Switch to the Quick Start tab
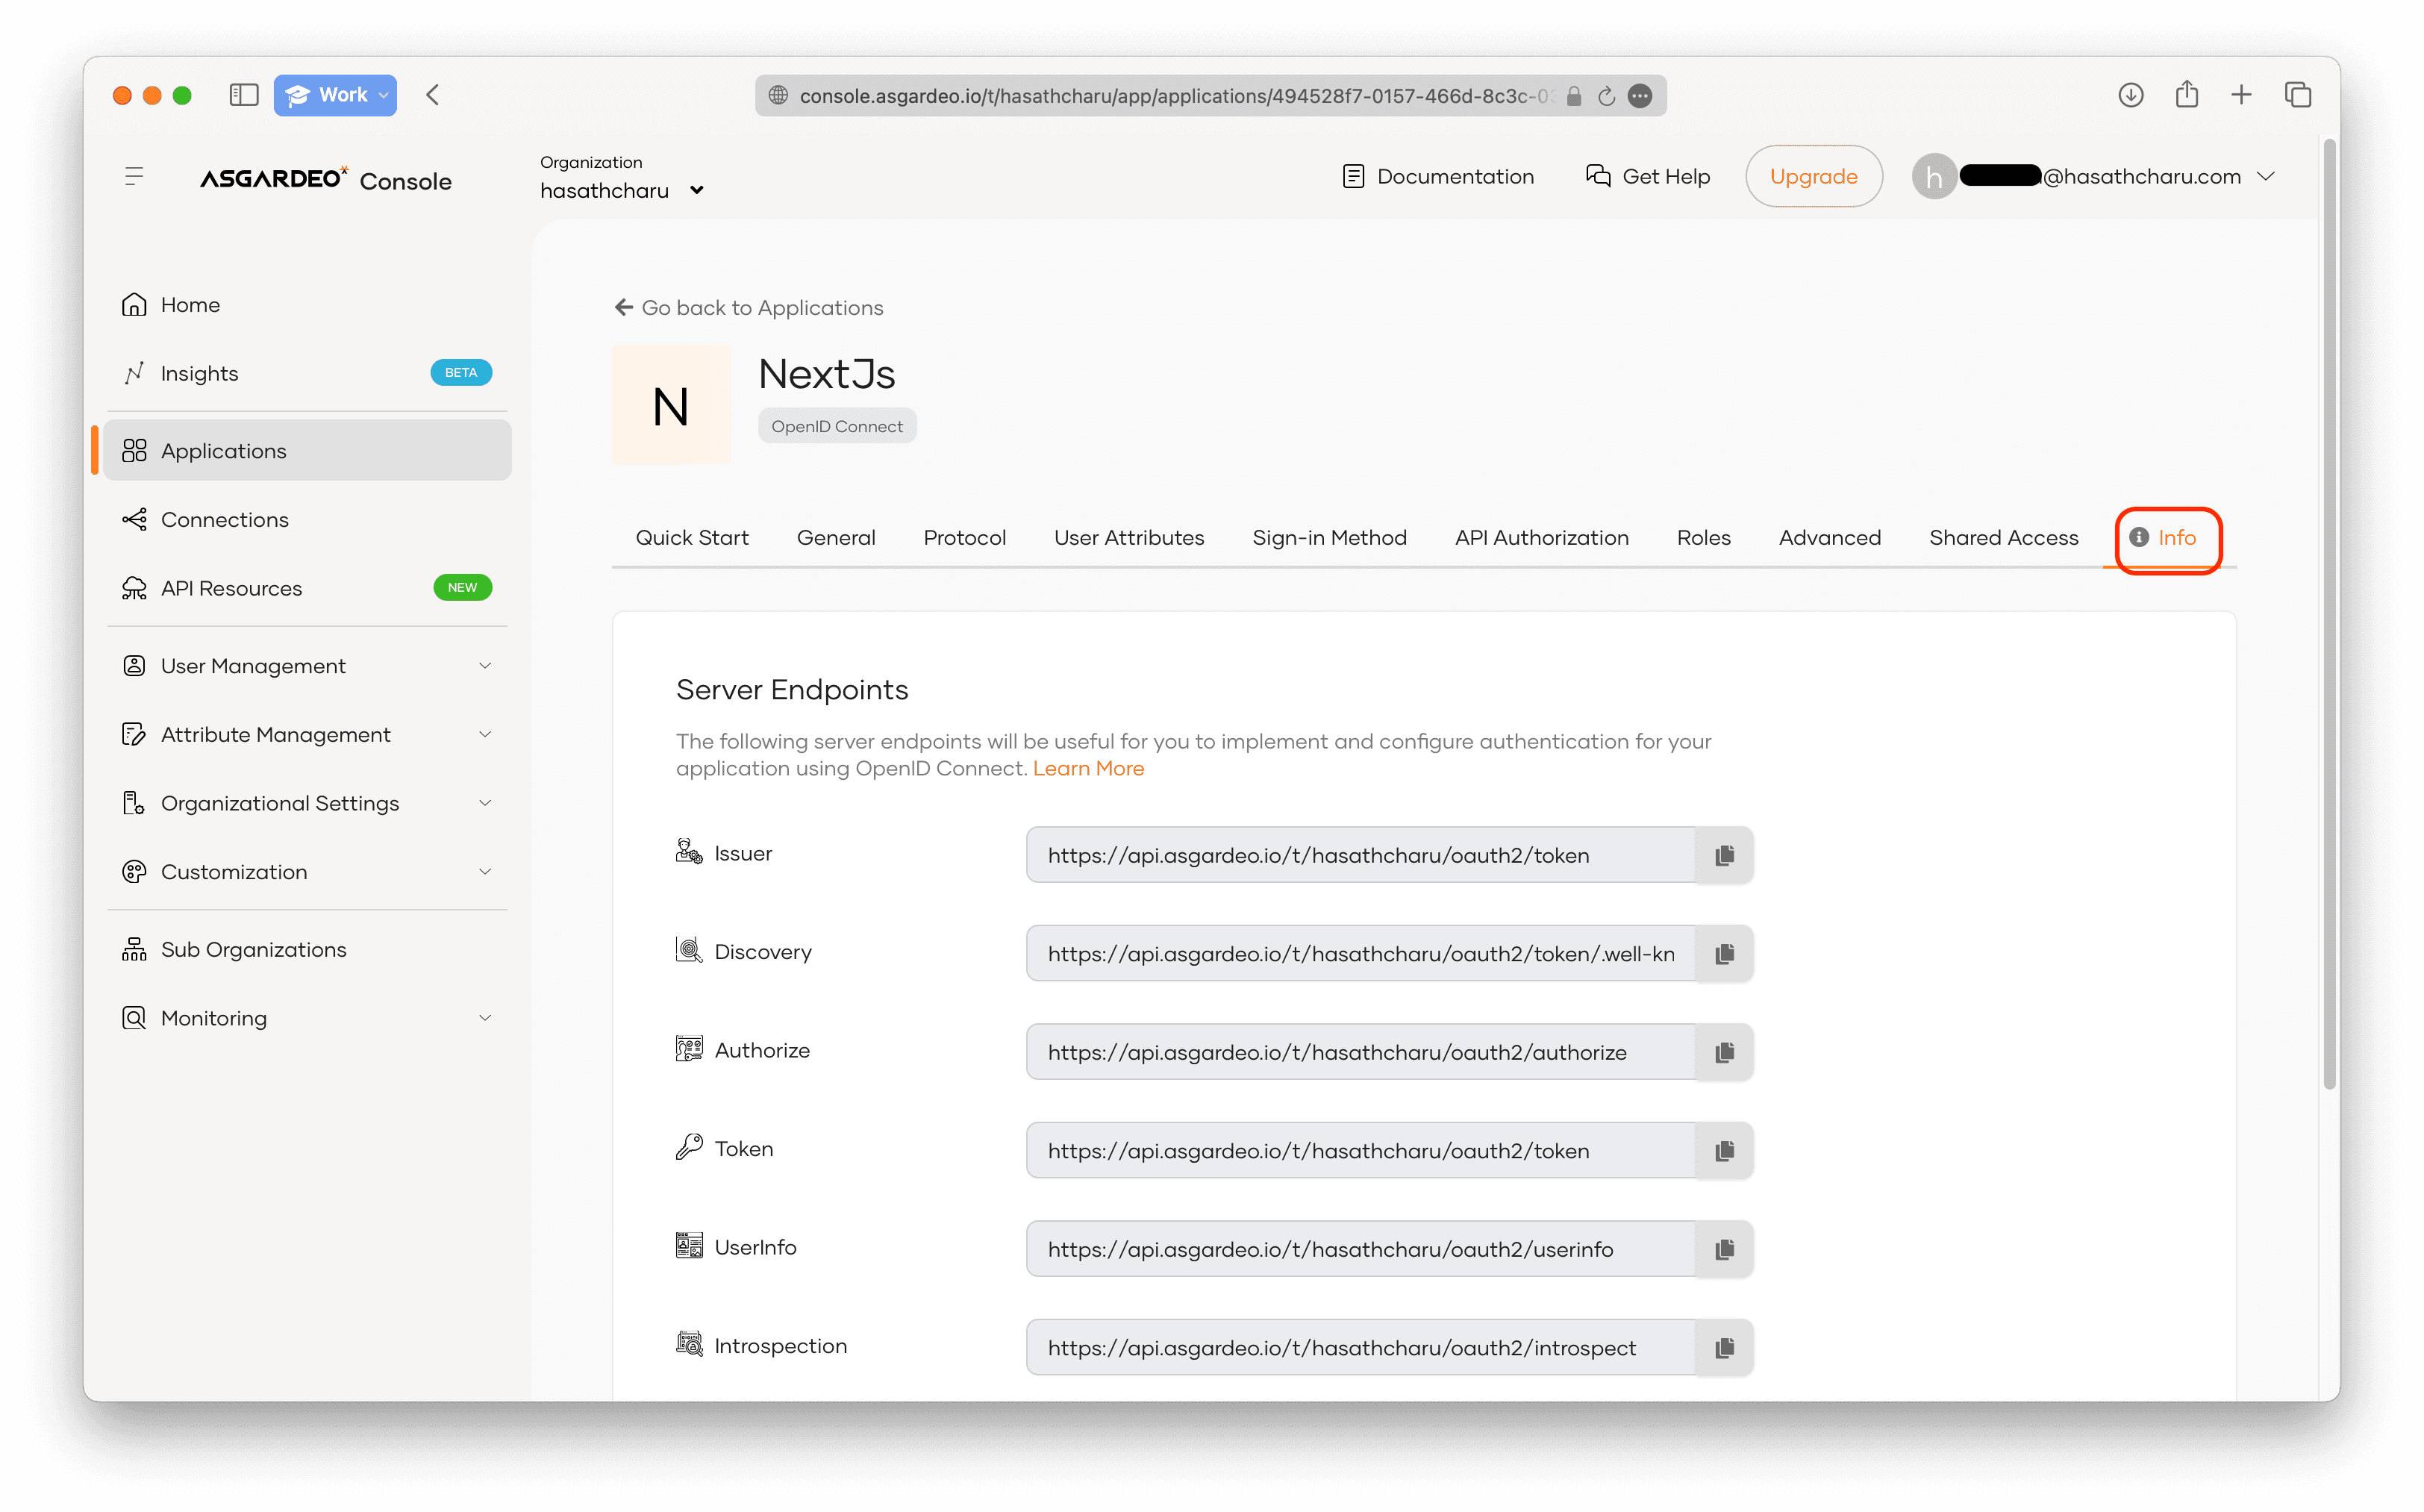Screen dimensions: 2424x1512 (x=692, y=538)
